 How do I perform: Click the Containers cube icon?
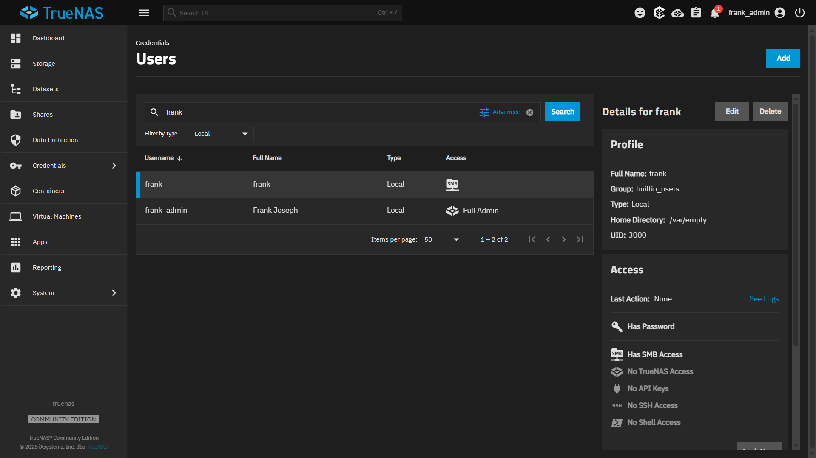point(16,191)
